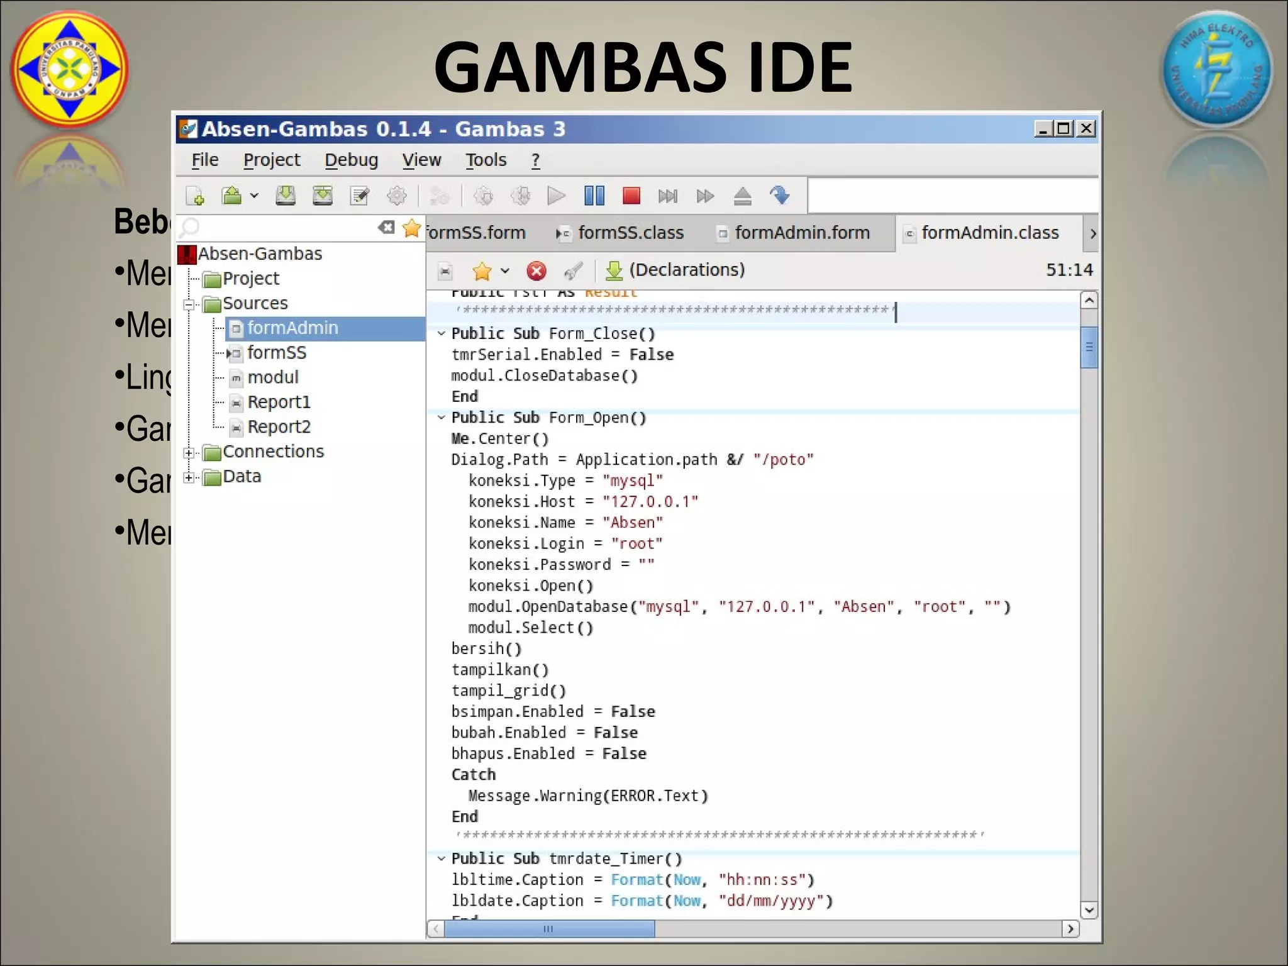This screenshot has height=966, width=1288.
Task: Click the project properties edit icon
Action: [360, 196]
